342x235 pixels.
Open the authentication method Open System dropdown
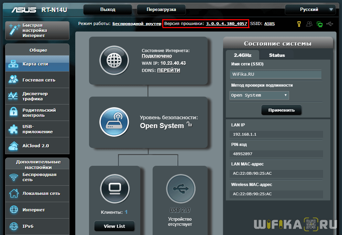(x=259, y=95)
